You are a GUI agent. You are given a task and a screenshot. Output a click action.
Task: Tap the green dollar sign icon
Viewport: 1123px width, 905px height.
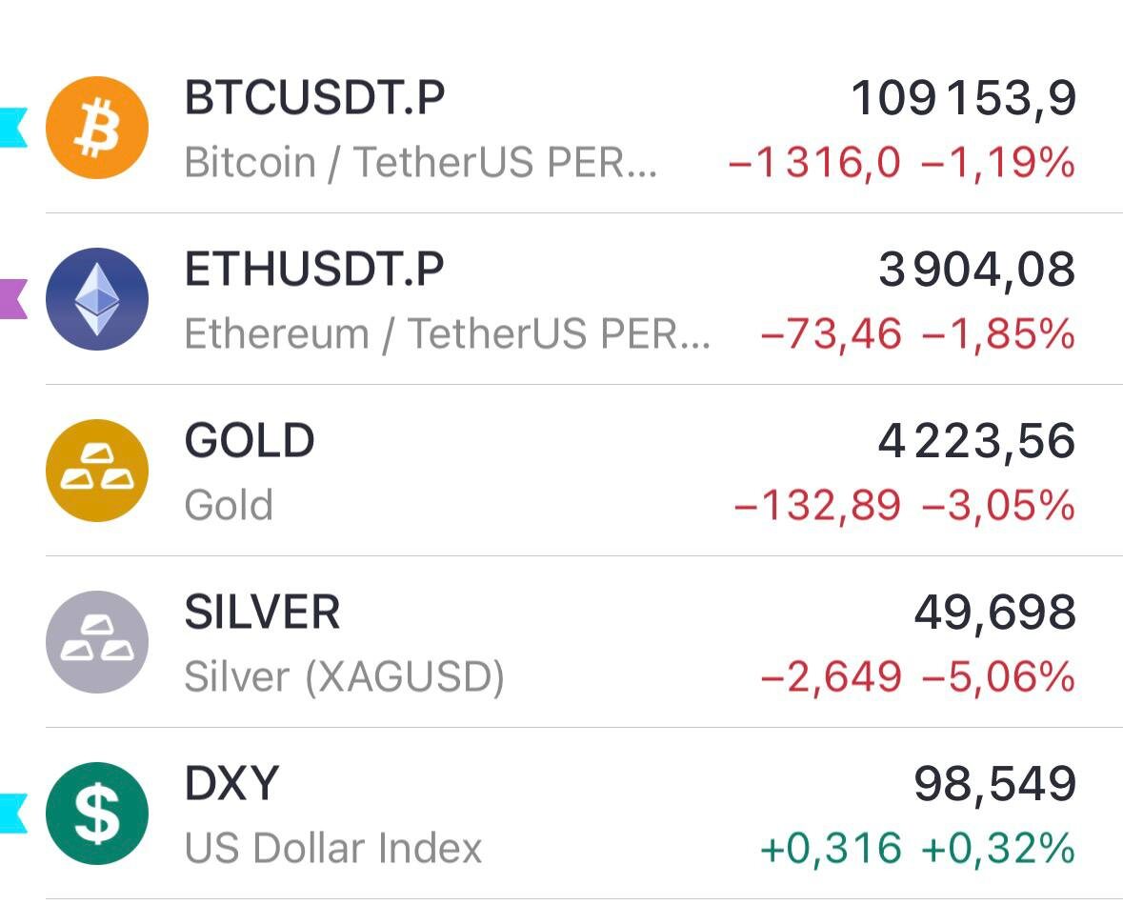(97, 814)
